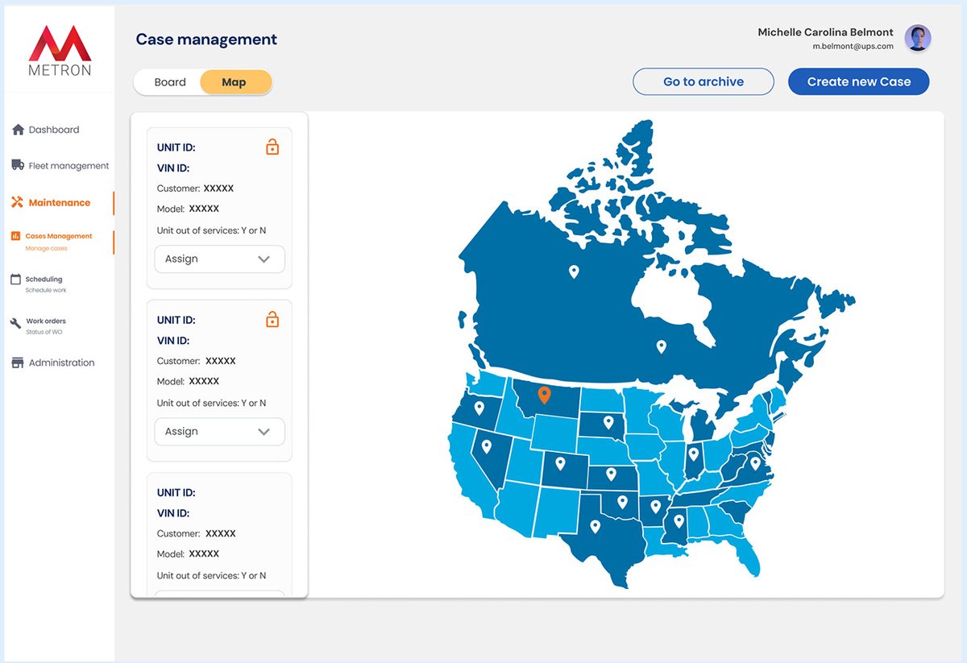Image resolution: width=967 pixels, height=663 pixels.
Task: Select the orange map pin in Montana
Action: pyautogui.click(x=544, y=395)
